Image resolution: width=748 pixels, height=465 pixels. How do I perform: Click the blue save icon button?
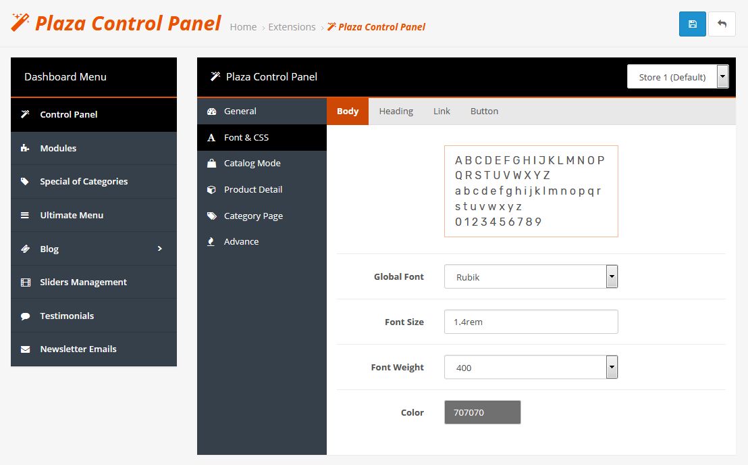point(692,24)
